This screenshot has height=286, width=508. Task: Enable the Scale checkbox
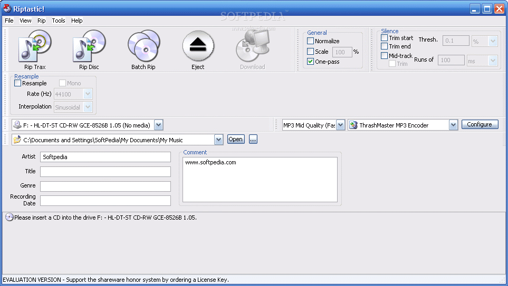pos(310,51)
